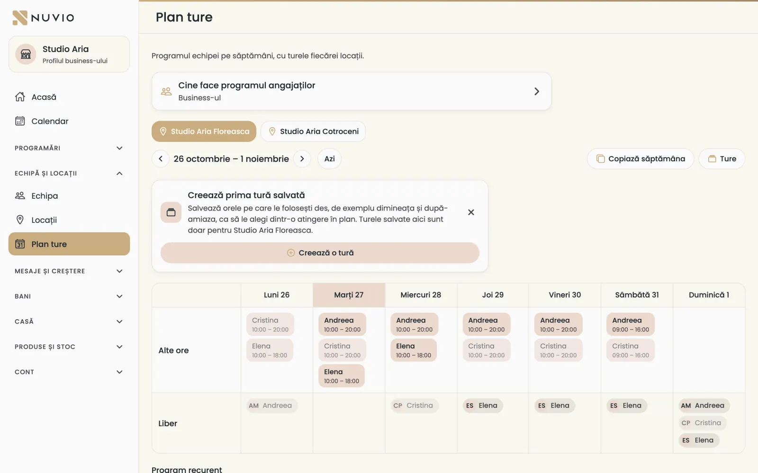This screenshot has height=473, width=758.
Task: Click the shift icon in the banner
Action: pos(171,212)
